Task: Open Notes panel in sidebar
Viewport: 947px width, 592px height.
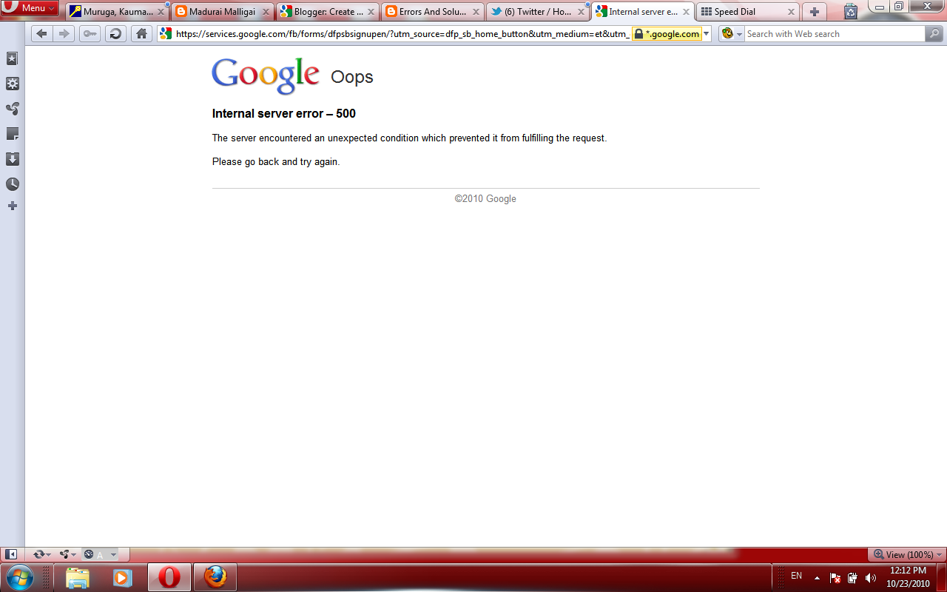Action: point(13,134)
